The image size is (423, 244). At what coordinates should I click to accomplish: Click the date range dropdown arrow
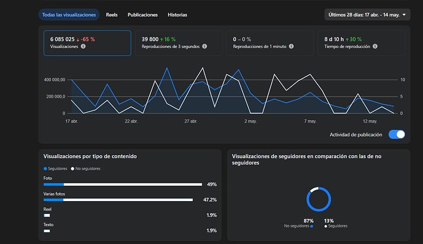point(404,15)
